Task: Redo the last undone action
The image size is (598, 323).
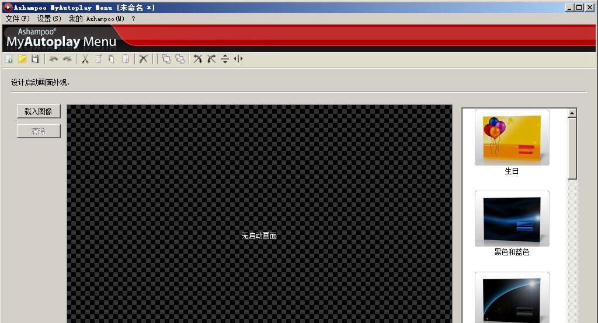Action: coord(67,59)
